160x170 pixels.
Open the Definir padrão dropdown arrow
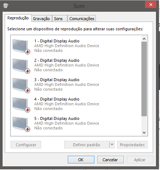point(112,145)
